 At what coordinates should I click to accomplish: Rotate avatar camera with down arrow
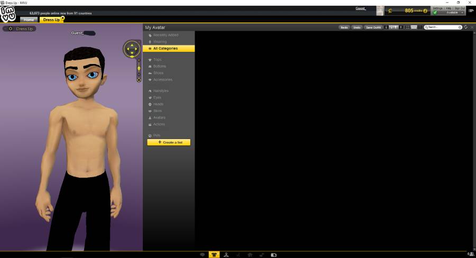coord(132,53)
